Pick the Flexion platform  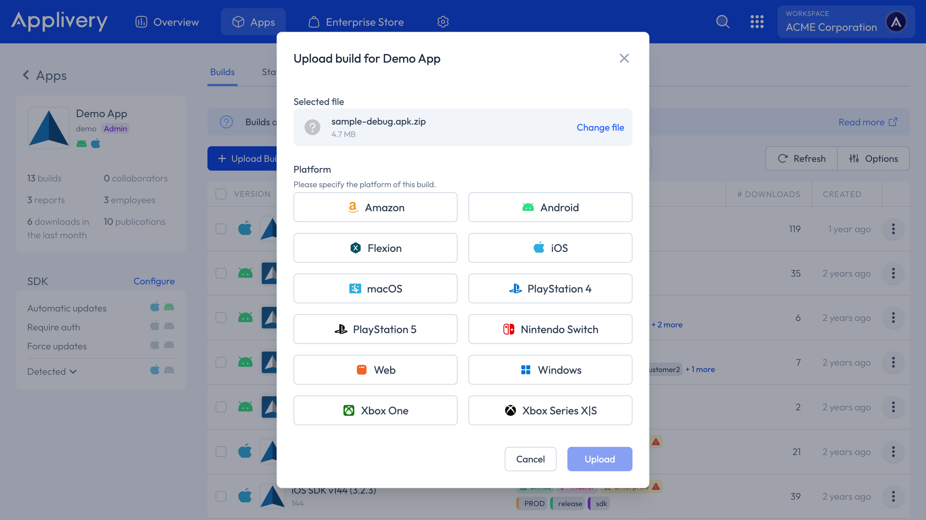point(375,248)
